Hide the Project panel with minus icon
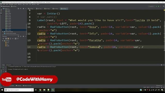 coord(26,9)
